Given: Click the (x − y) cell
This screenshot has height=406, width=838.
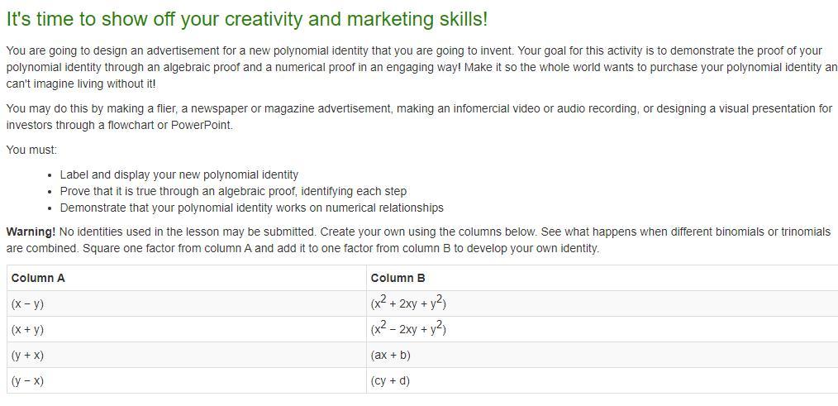Looking at the screenshot, I should (x=187, y=303).
